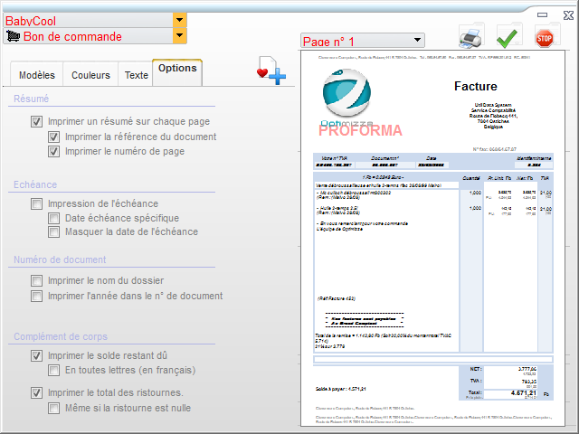Uncheck 'Imprimer le solde restant dû'
This screenshot has width=579, height=434.
pos(37,356)
